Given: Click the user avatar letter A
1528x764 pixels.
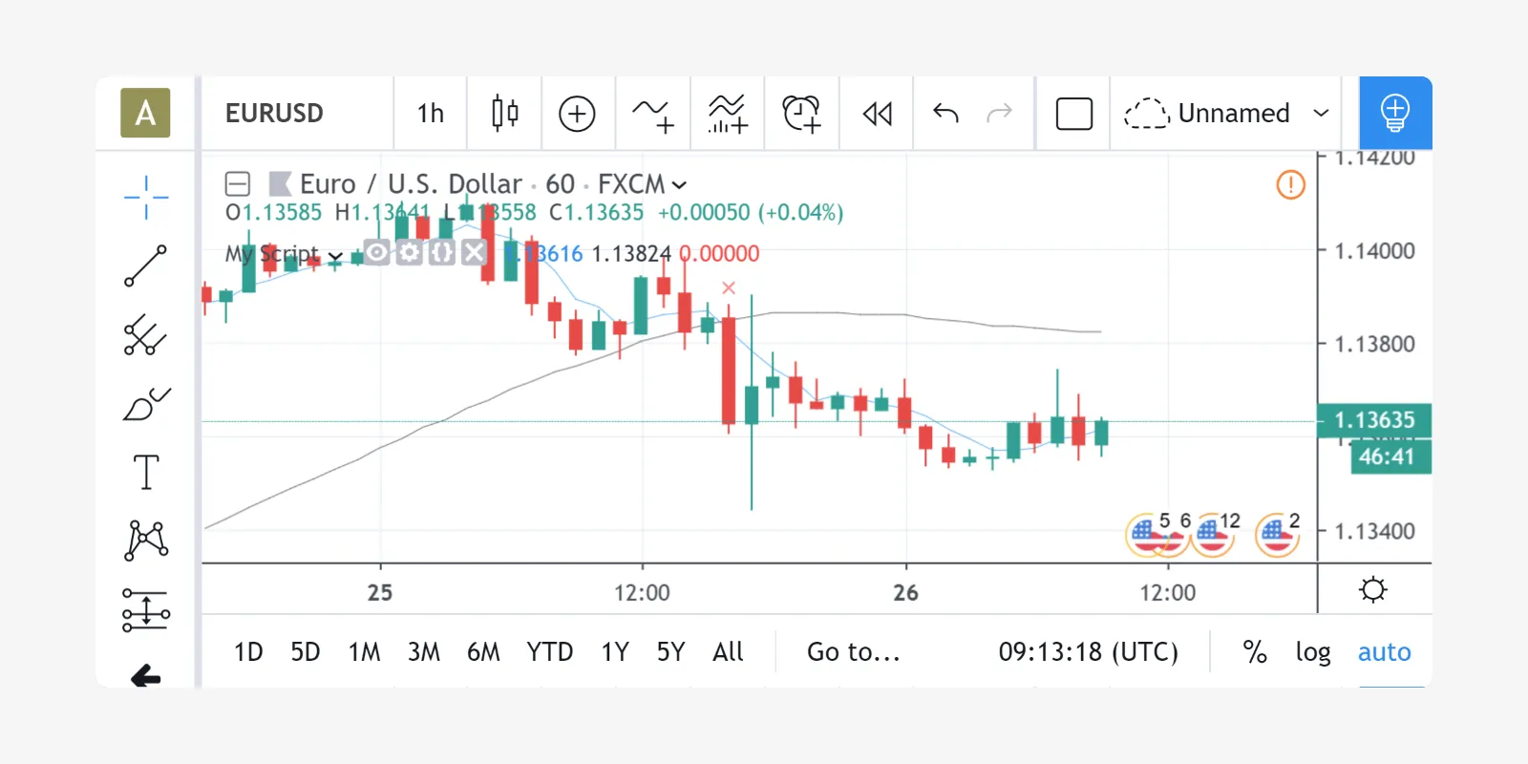Looking at the screenshot, I should (145, 113).
